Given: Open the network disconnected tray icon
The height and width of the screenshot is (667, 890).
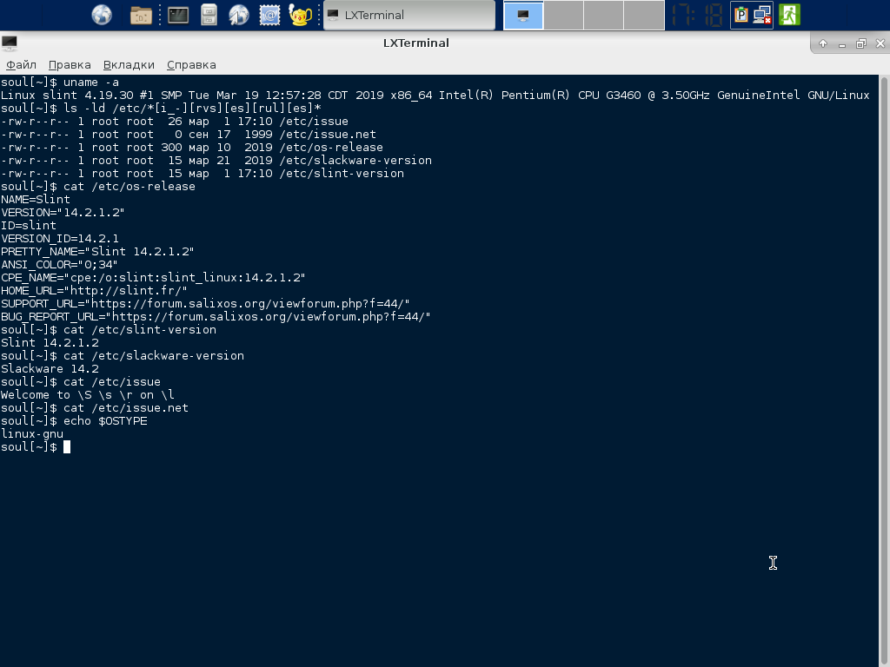Looking at the screenshot, I should pos(761,15).
